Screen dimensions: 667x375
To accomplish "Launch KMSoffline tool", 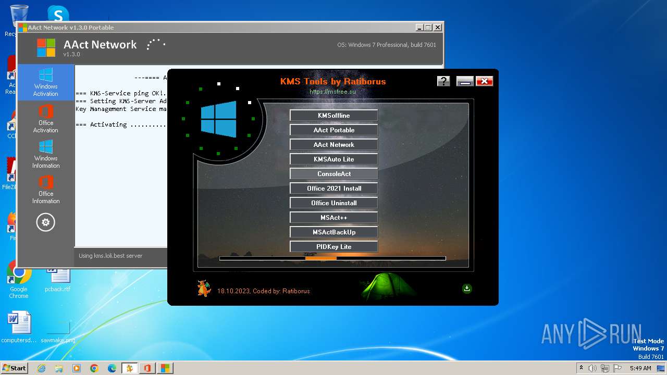I will pyautogui.click(x=333, y=116).
